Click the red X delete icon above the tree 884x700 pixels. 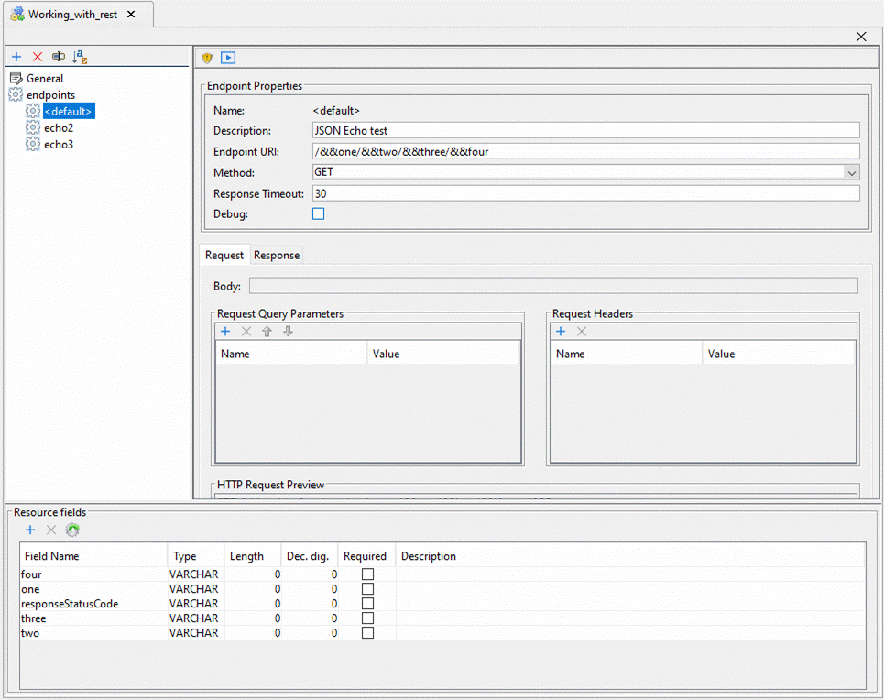tap(38, 57)
